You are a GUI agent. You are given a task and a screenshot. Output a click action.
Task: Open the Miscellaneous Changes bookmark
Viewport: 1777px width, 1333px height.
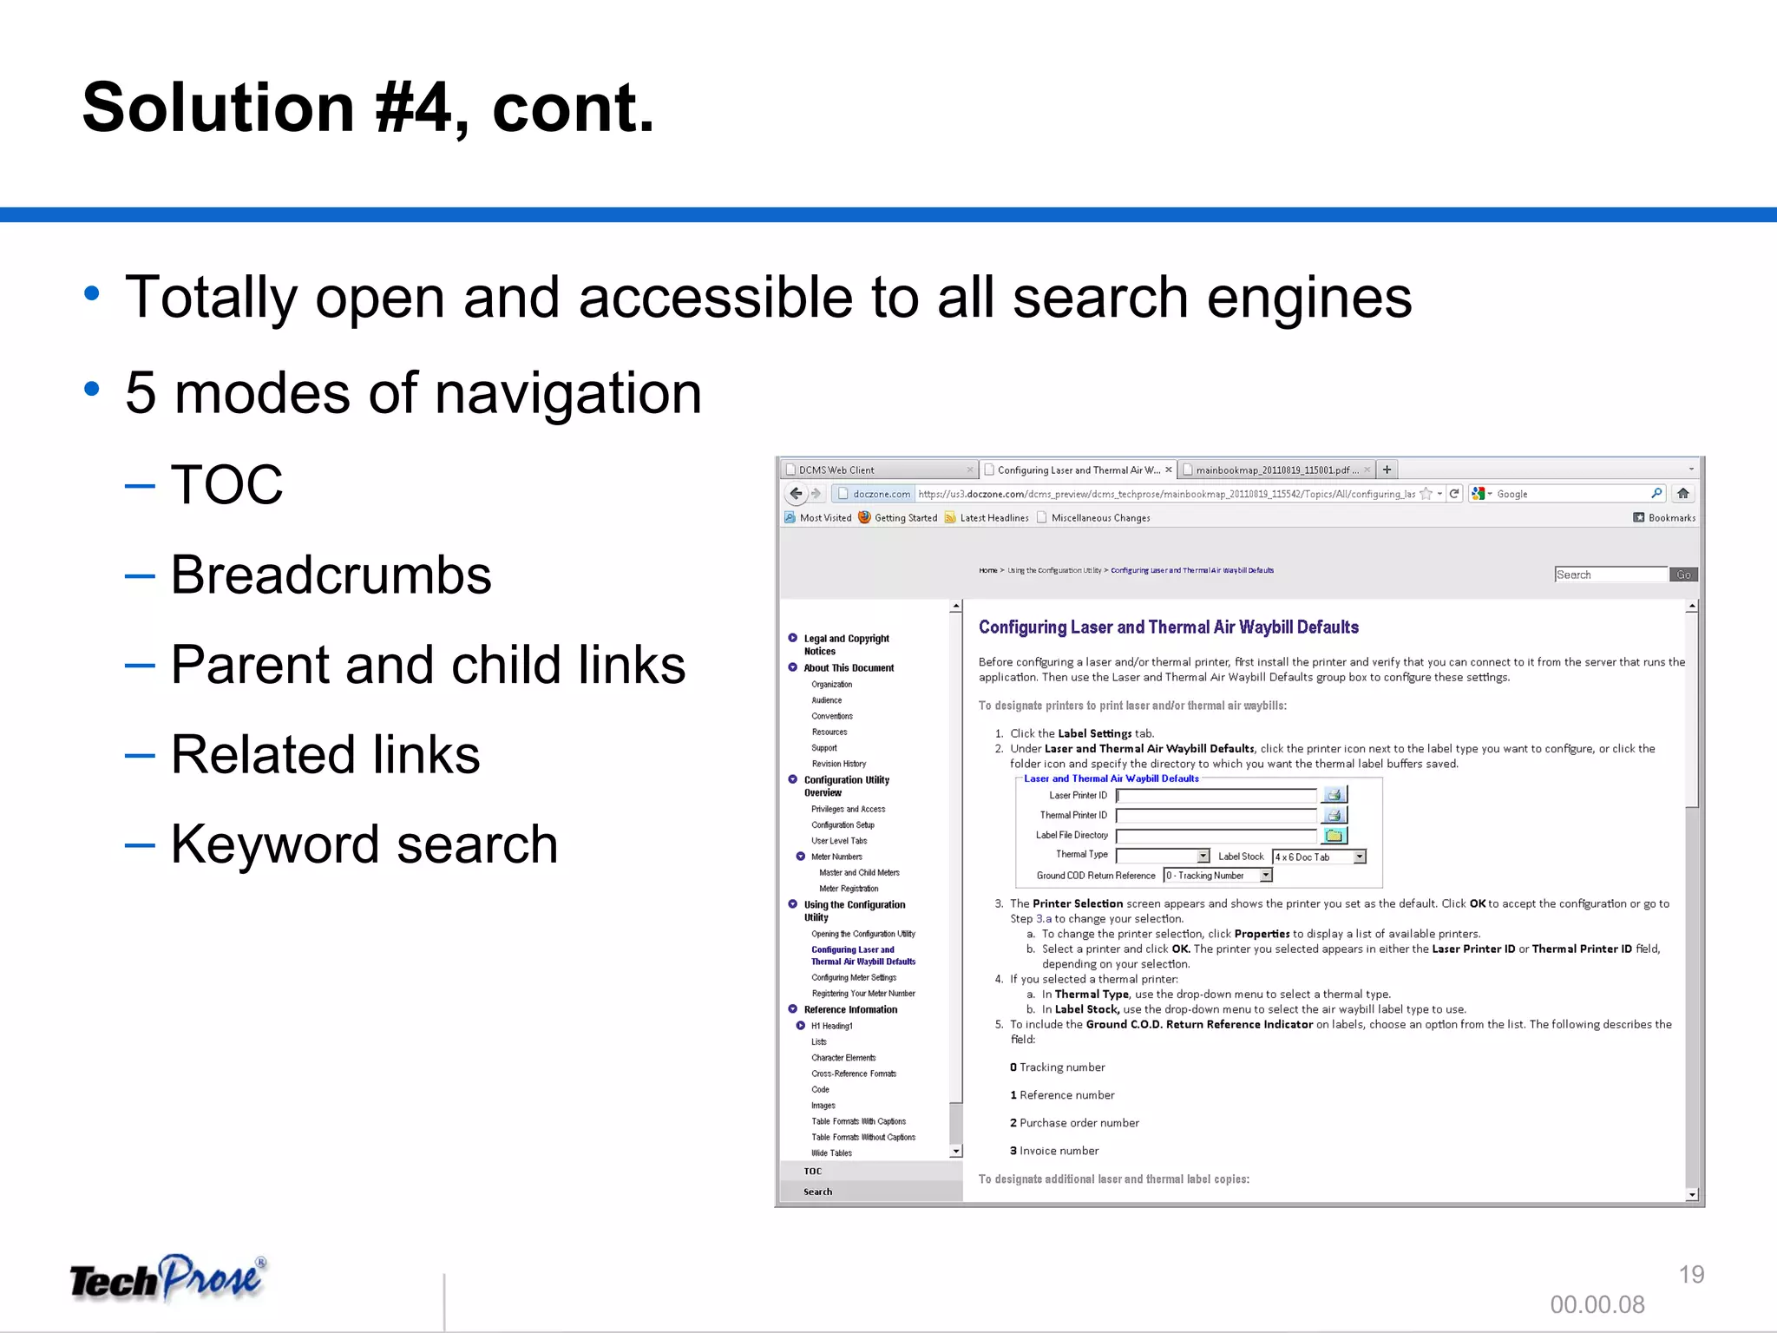tap(1093, 518)
